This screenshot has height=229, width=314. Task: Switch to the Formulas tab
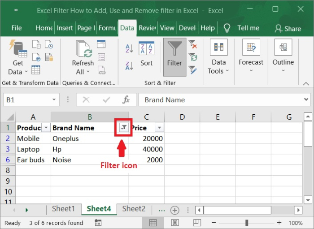(x=107, y=28)
